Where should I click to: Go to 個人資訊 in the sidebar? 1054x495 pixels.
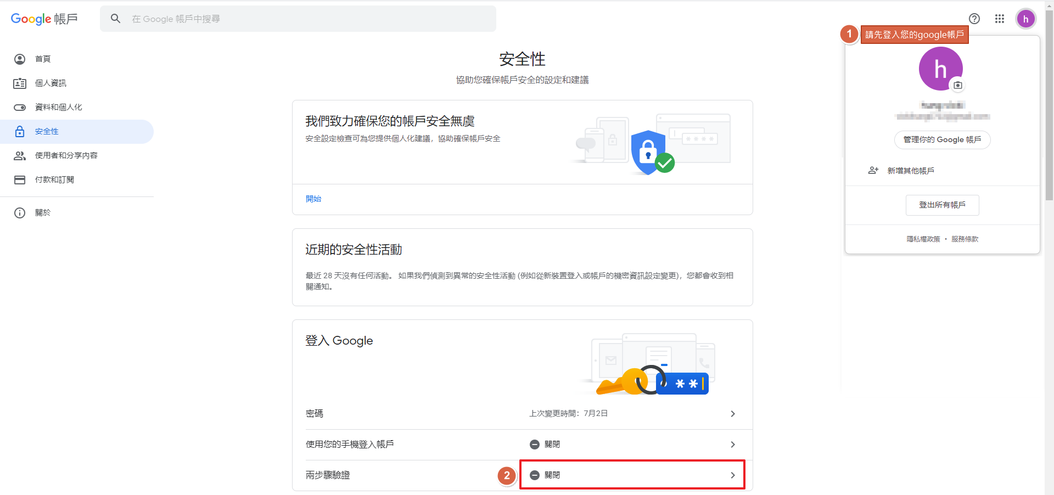(x=51, y=83)
